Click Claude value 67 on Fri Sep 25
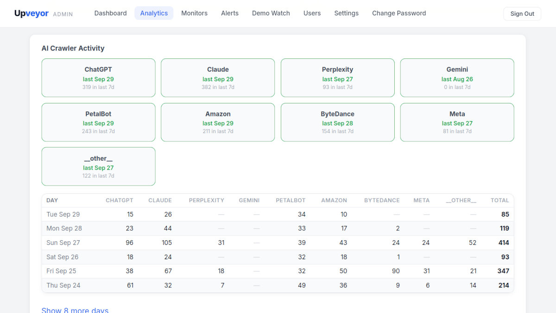Image resolution: width=556 pixels, height=313 pixels. click(168, 271)
